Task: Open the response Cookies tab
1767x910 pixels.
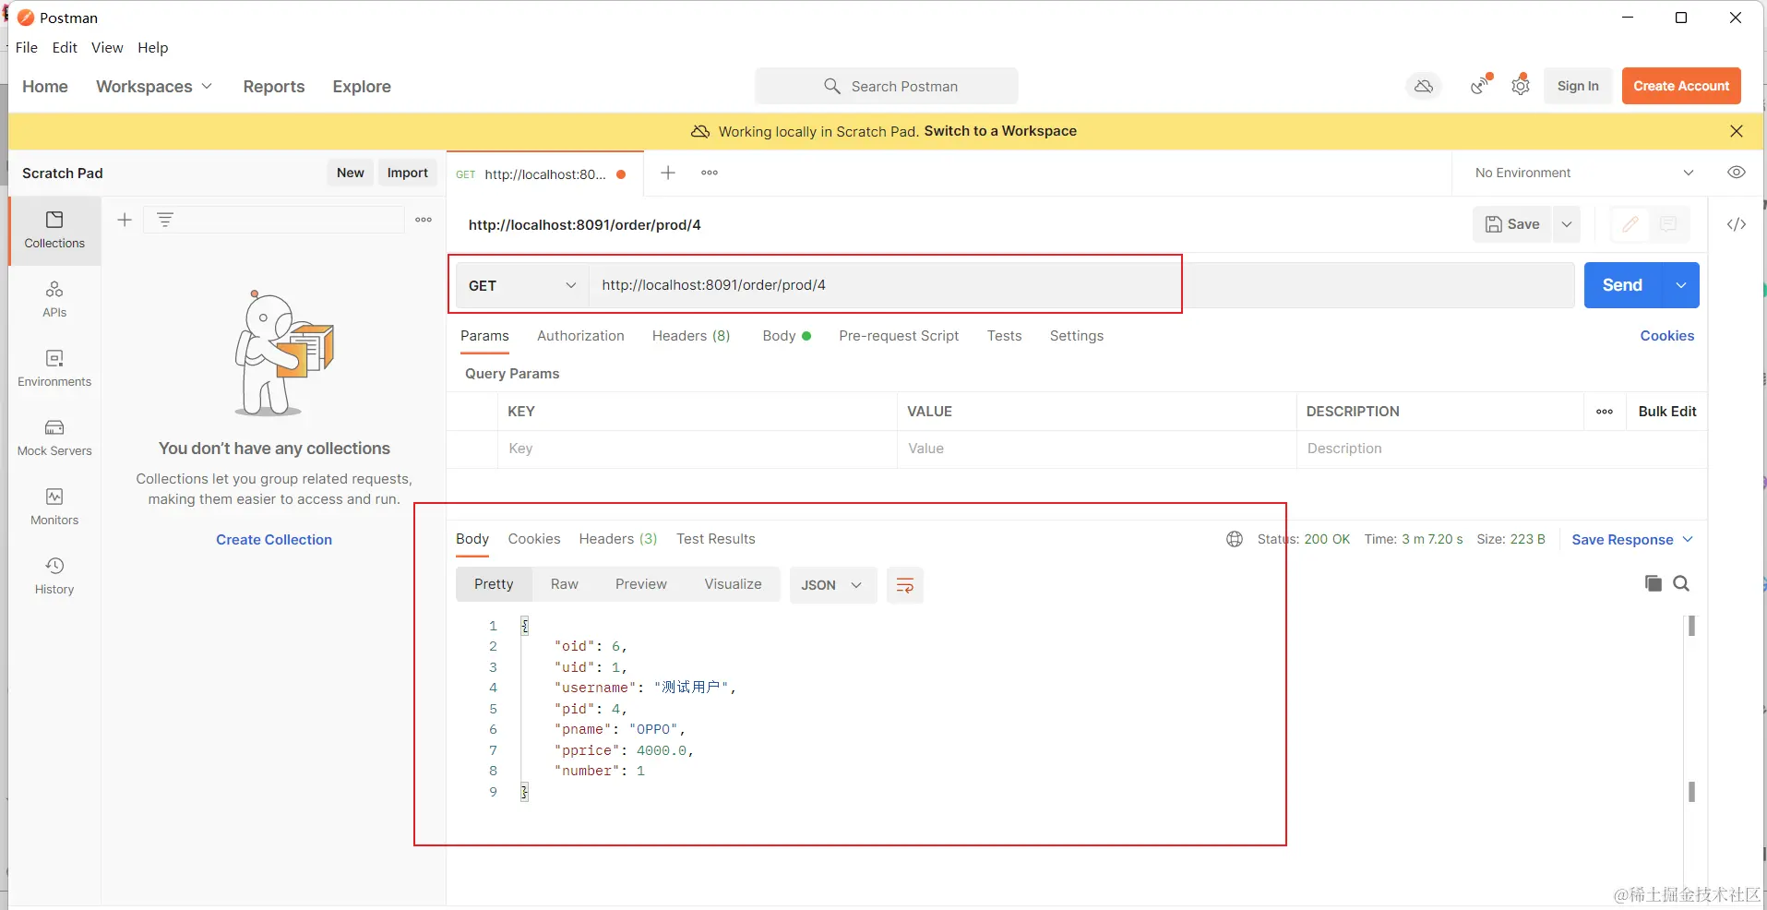Action: coord(534,539)
